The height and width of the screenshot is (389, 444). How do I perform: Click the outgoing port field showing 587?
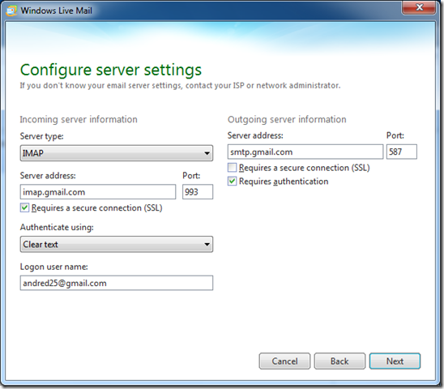(402, 152)
